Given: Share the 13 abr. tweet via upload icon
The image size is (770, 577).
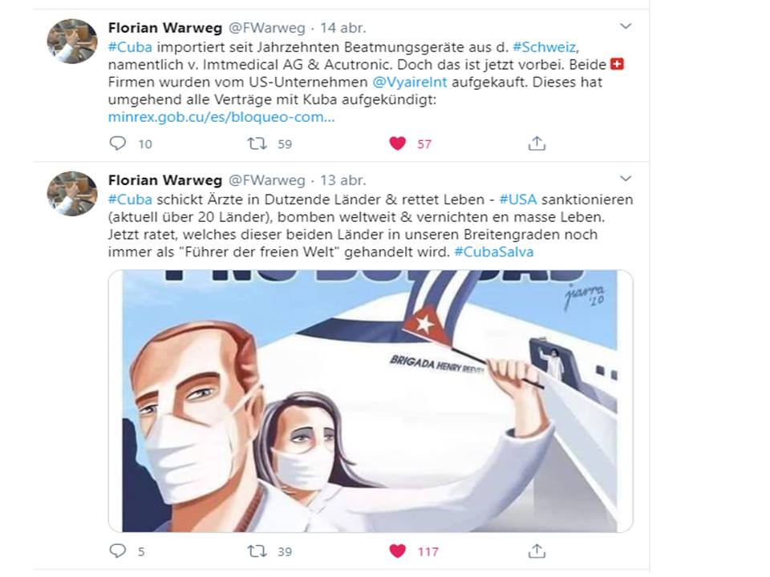Looking at the screenshot, I should coord(537,551).
